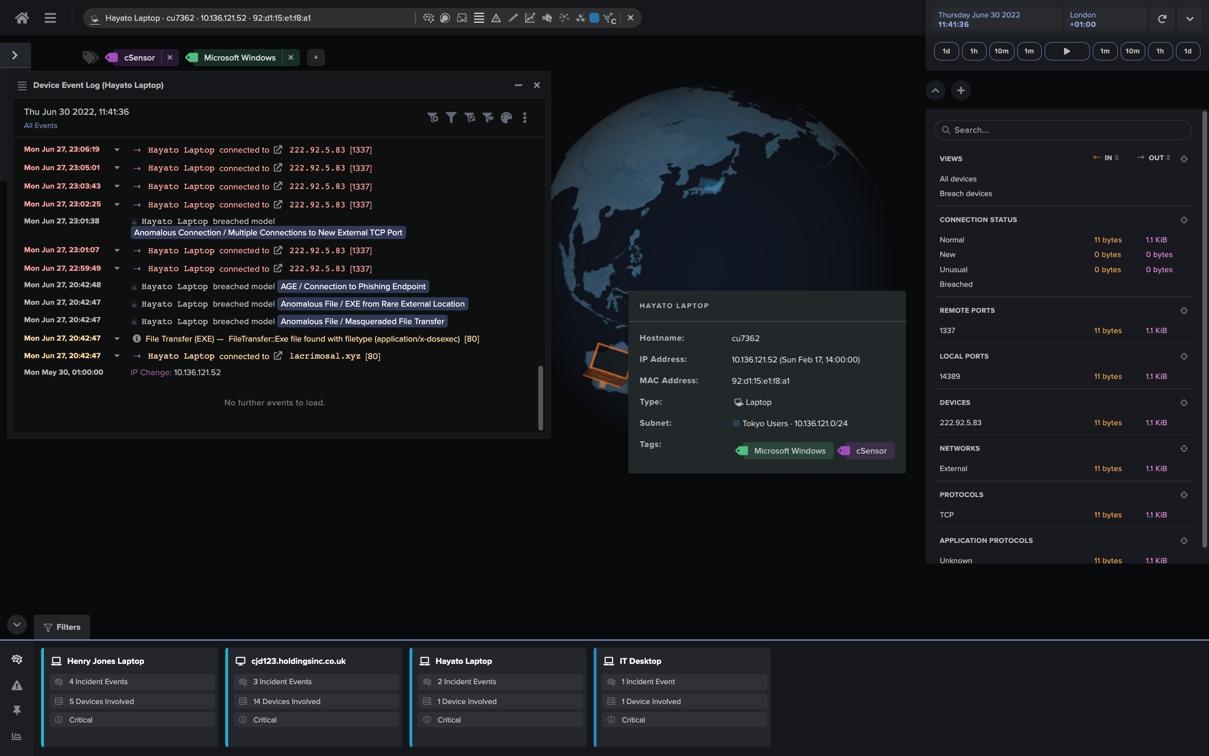Click the pin icon in the left sidebar
1209x756 pixels.
tap(17, 711)
